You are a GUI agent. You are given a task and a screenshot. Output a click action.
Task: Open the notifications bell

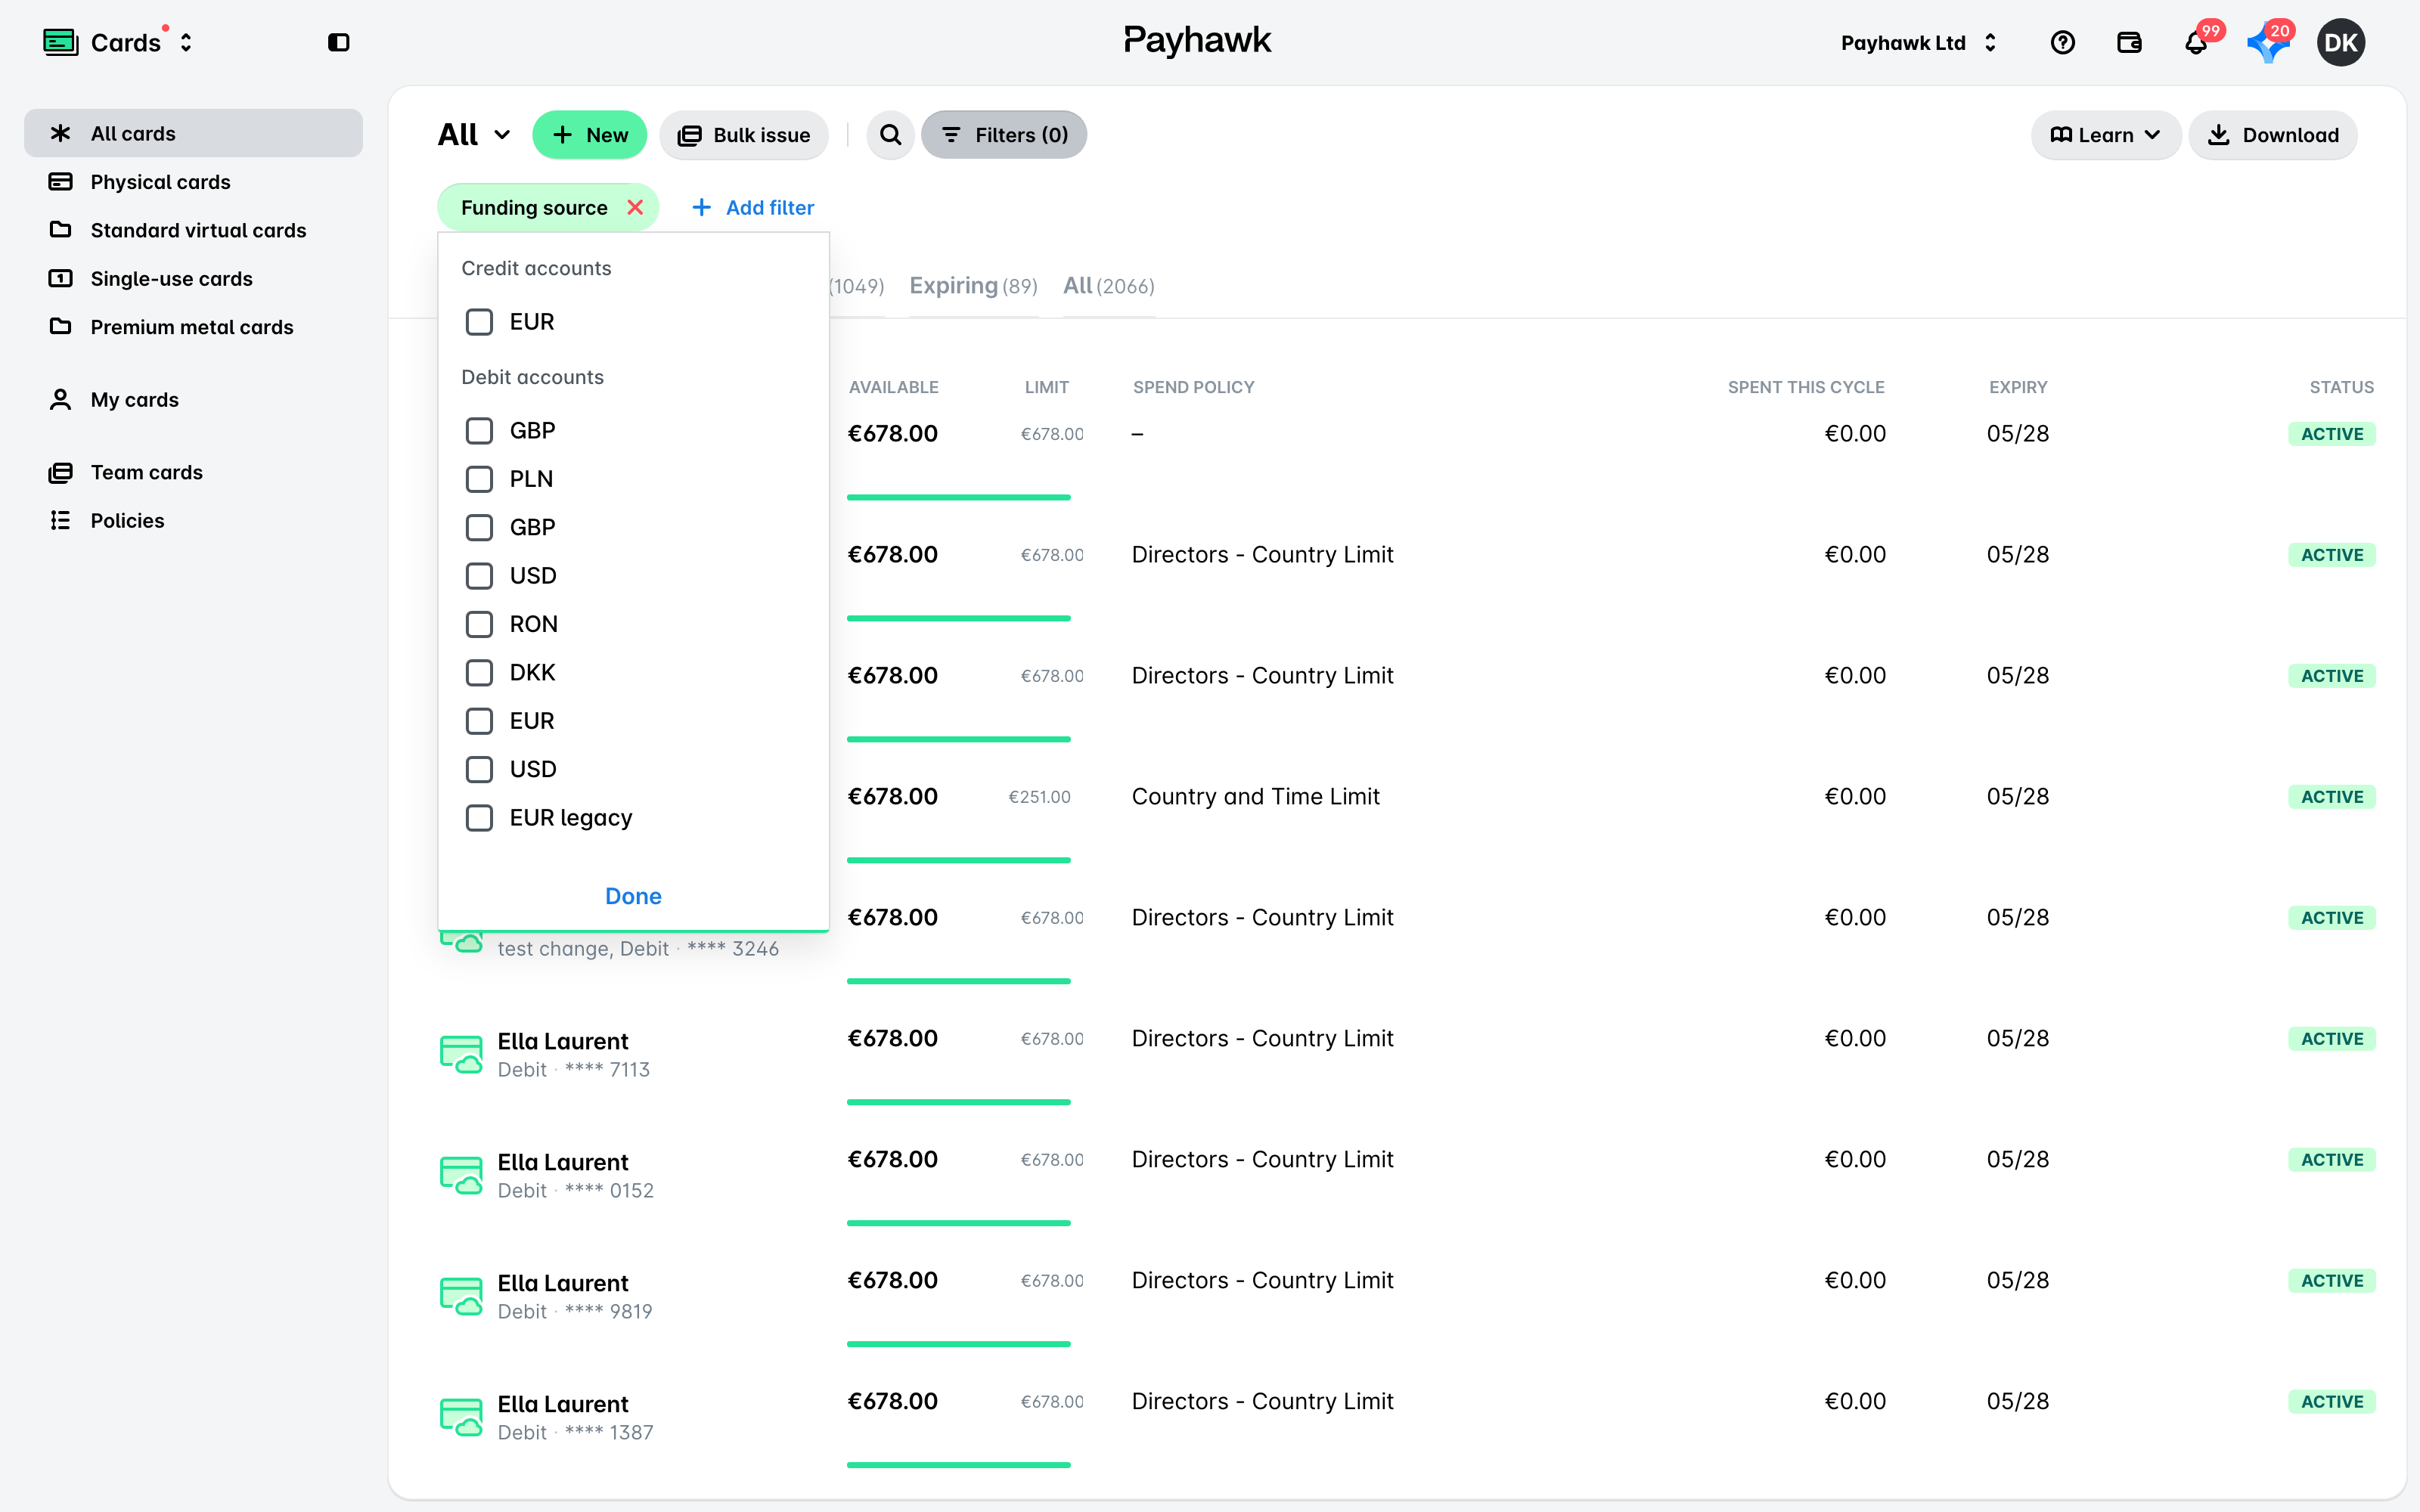pos(2196,43)
